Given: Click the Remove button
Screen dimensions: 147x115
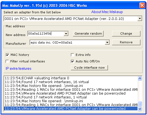Looking at the screenshot, I should (x=126, y=42).
